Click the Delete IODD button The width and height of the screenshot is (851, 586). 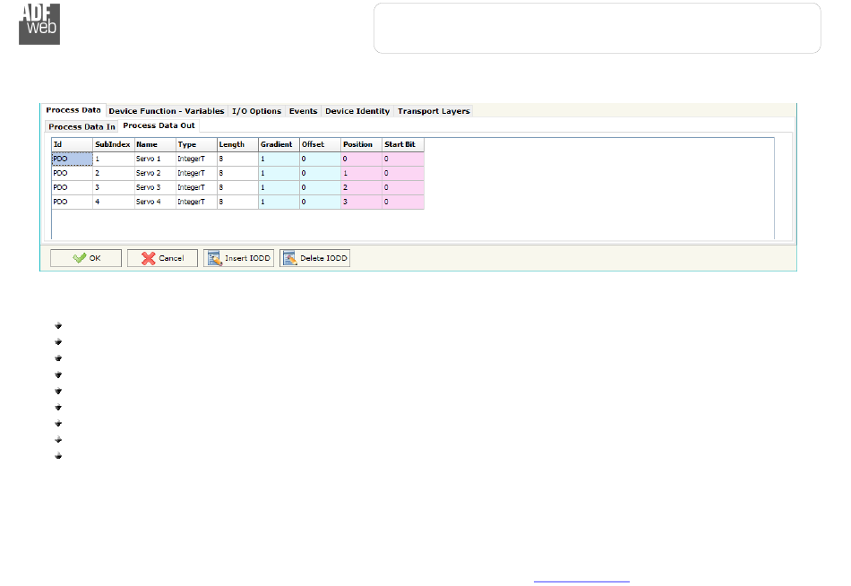point(314,258)
